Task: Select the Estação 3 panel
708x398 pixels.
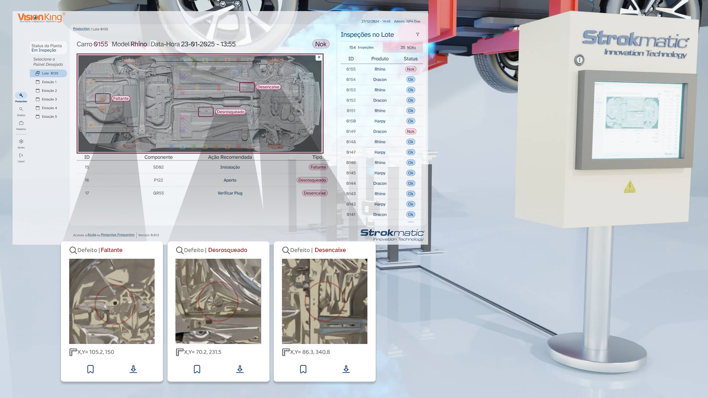Action: point(49,99)
